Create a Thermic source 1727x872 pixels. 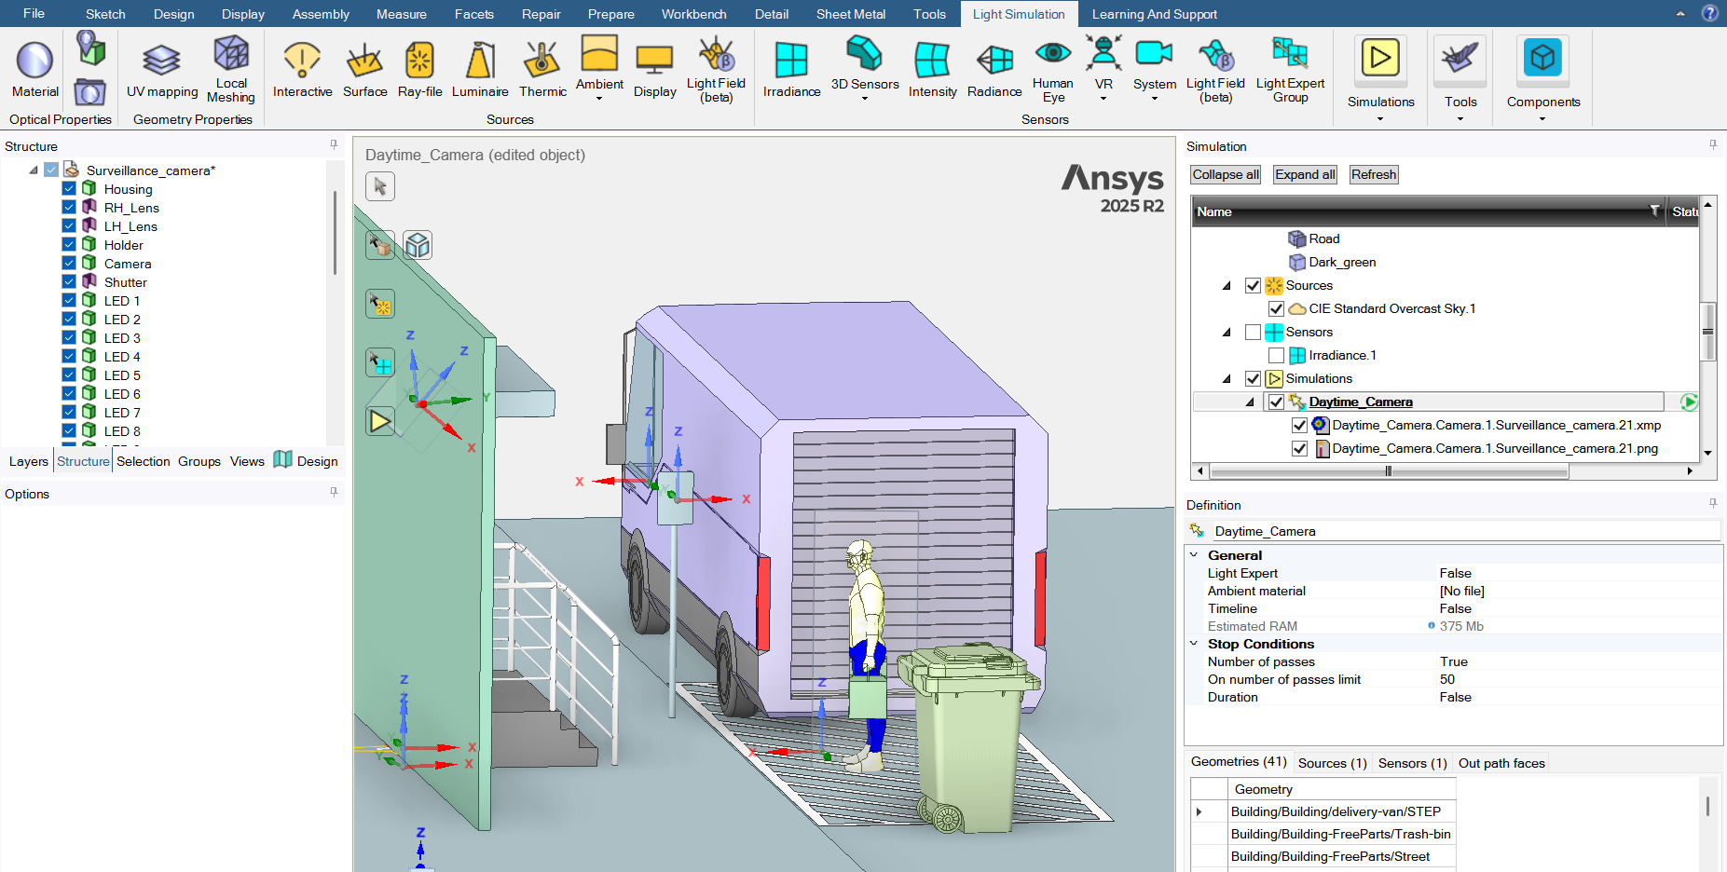pos(542,70)
